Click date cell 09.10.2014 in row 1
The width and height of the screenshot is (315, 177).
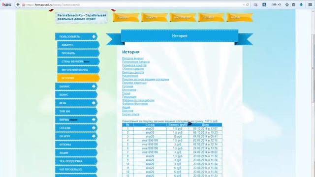coord(205,129)
